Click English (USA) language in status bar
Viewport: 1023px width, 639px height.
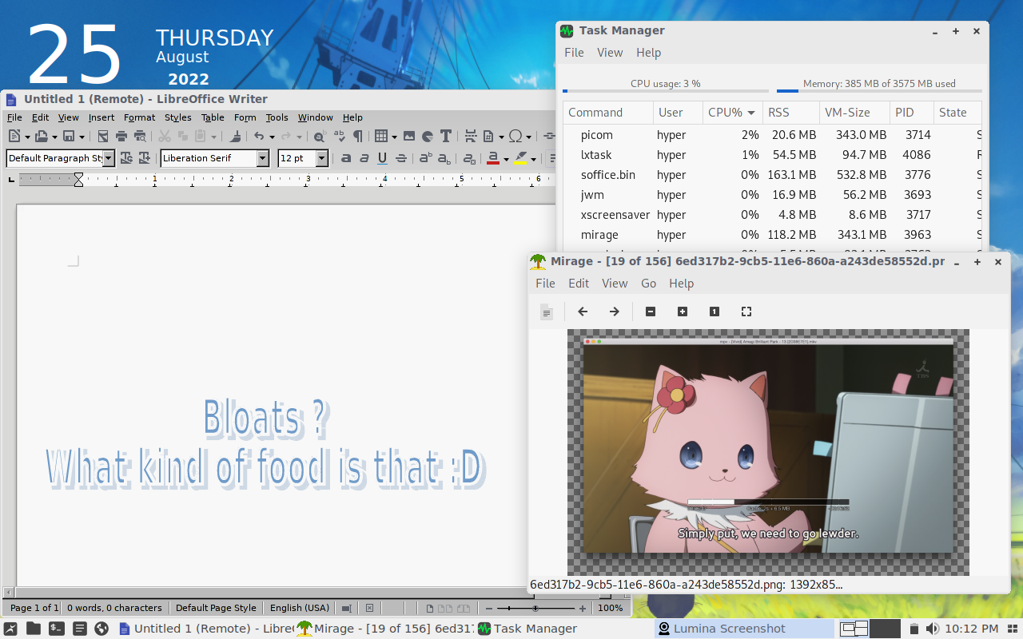point(299,608)
